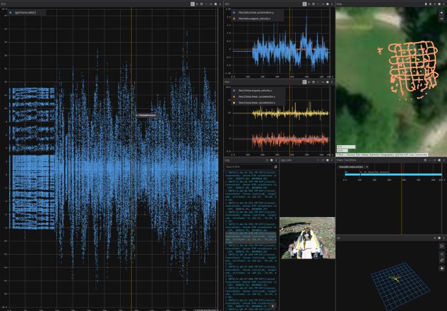This screenshot has height=311, width=447.
Task: Click the status series label in State Transitions
Action: pyautogui.click(x=351, y=167)
